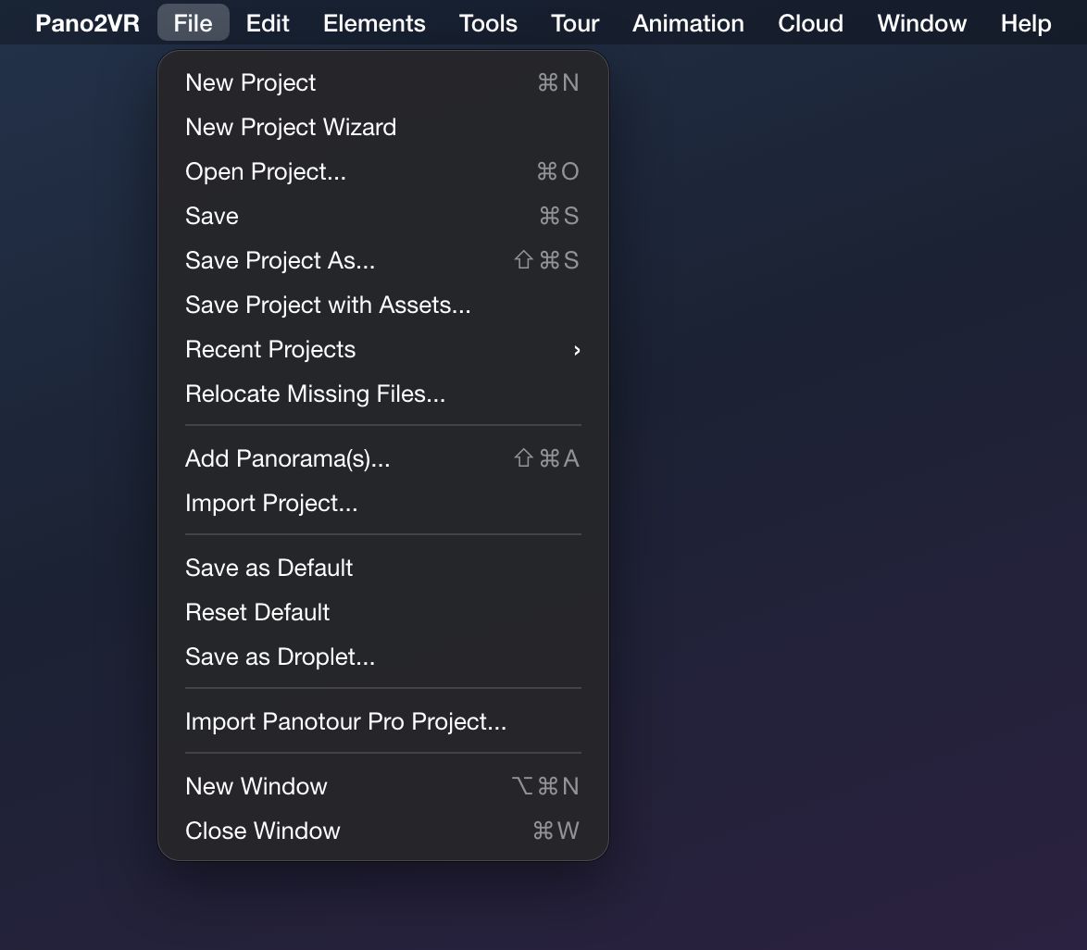This screenshot has height=950, width=1087.
Task: Close the open File menu
Action: tap(193, 23)
